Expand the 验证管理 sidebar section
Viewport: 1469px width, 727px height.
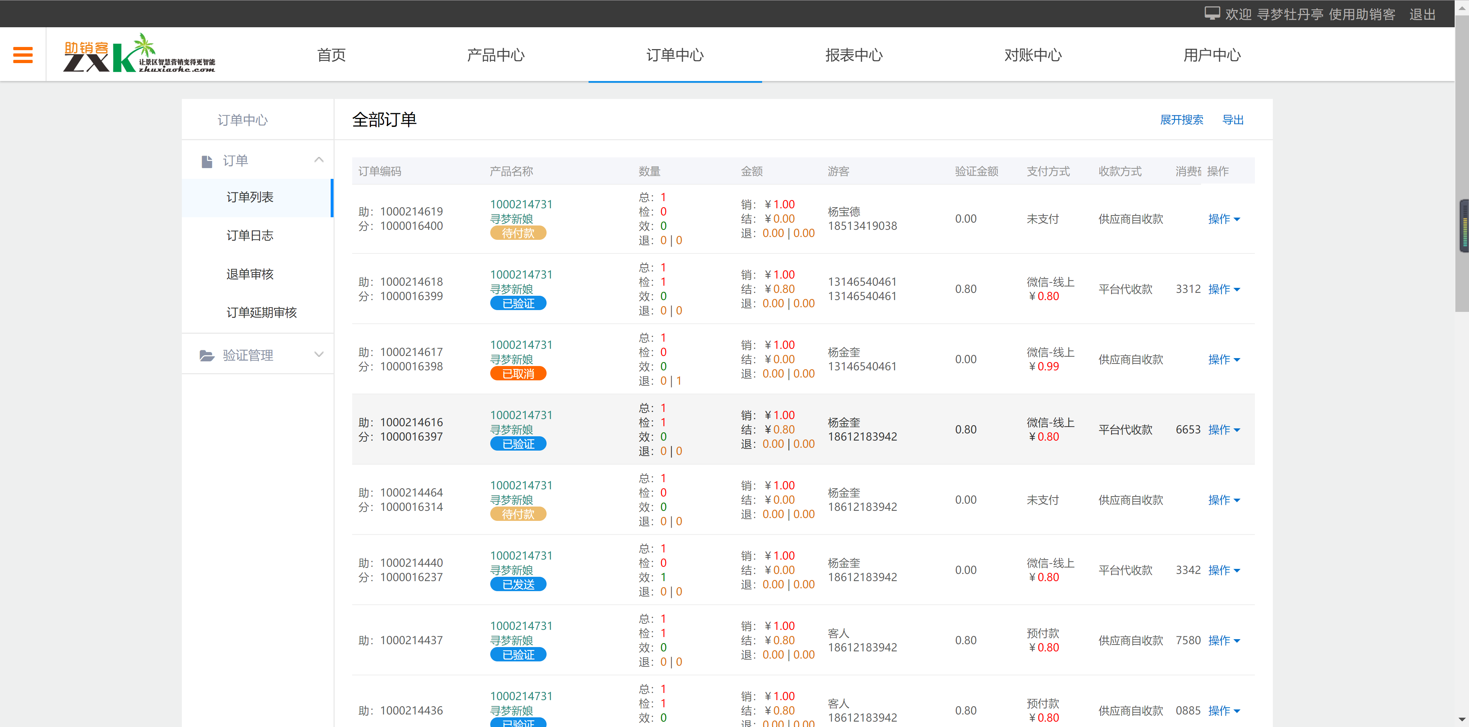[x=319, y=355]
